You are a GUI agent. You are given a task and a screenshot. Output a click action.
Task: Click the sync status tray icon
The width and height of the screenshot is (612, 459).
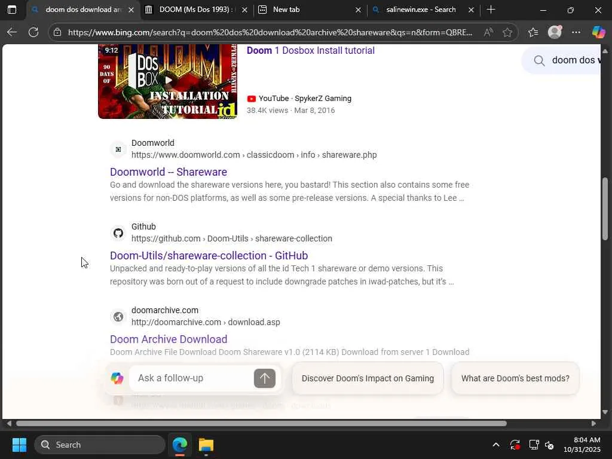(x=515, y=445)
